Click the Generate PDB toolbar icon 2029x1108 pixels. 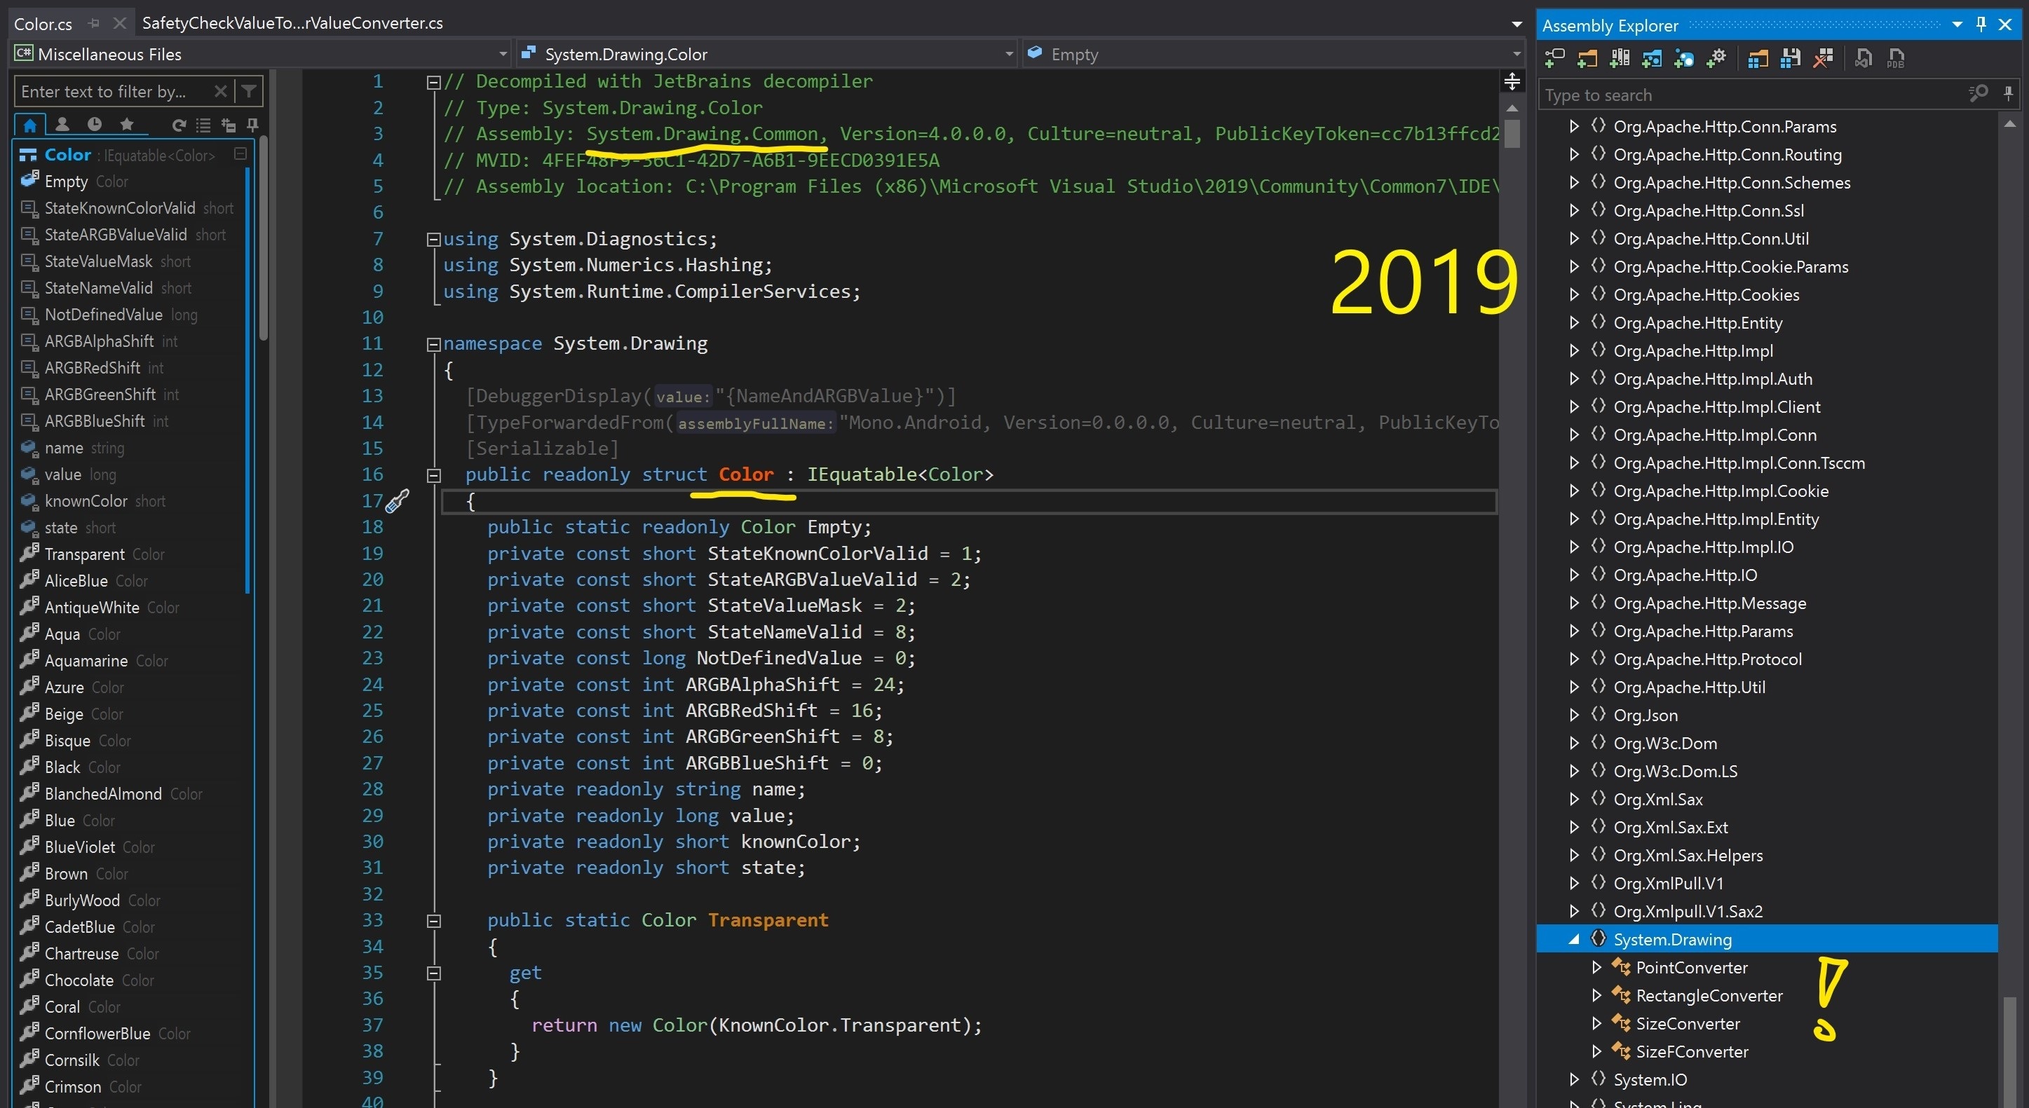(x=1897, y=57)
